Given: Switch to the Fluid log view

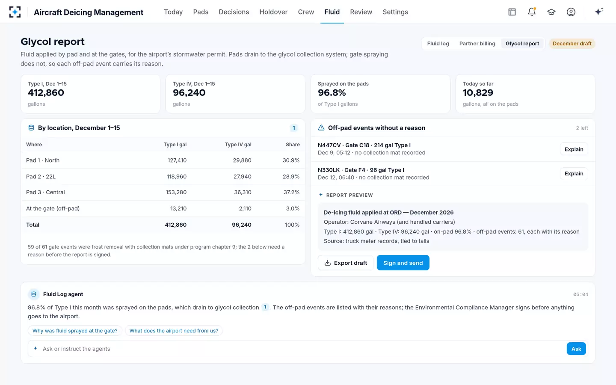Looking at the screenshot, I should tap(438, 44).
